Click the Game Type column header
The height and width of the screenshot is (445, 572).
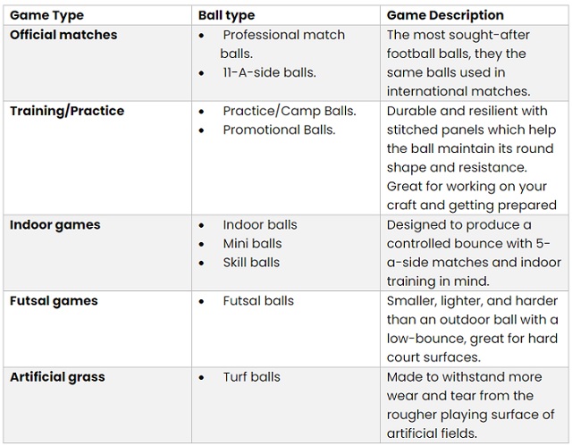pyautogui.click(x=46, y=15)
